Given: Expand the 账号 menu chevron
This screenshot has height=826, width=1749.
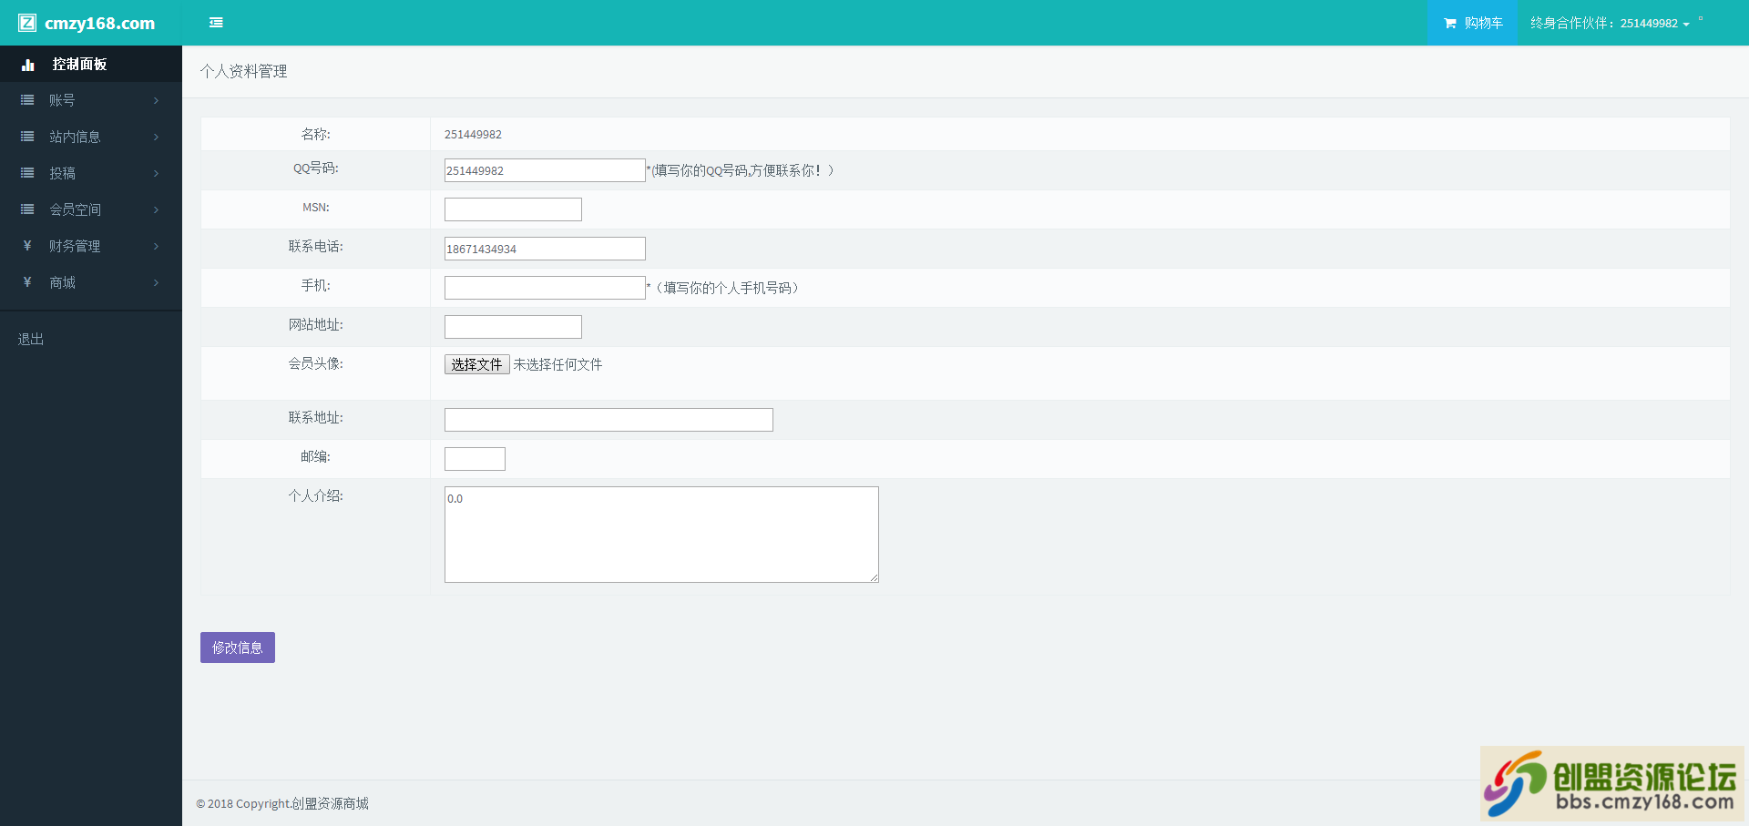Looking at the screenshot, I should point(156,100).
